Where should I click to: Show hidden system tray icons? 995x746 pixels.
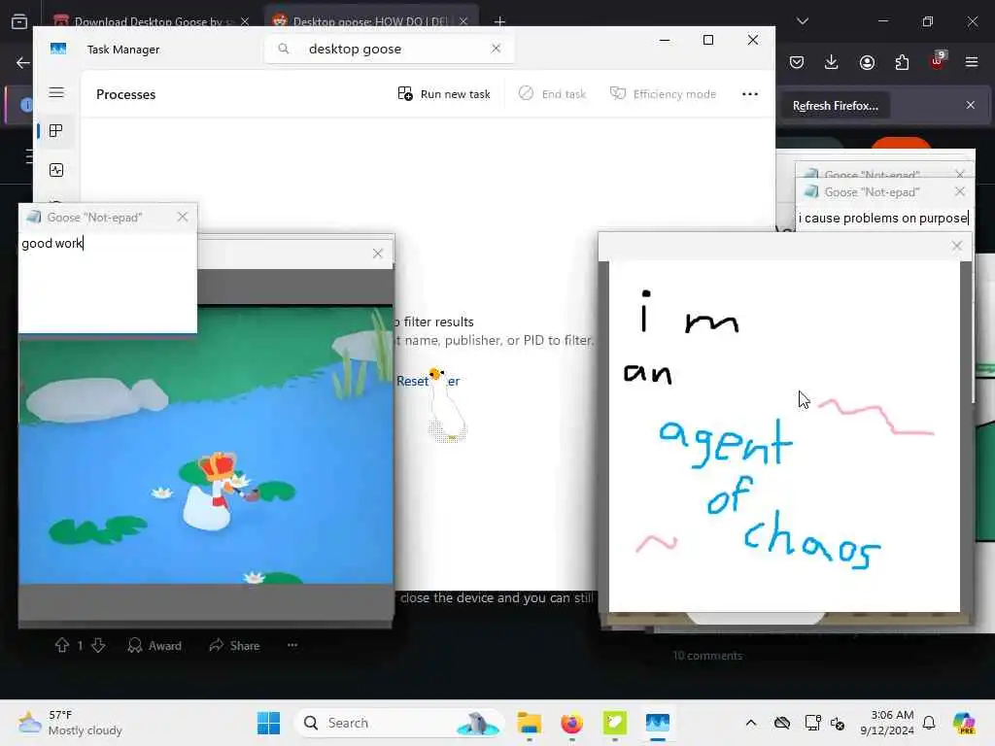pyautogui.click(x=751, y=723)
